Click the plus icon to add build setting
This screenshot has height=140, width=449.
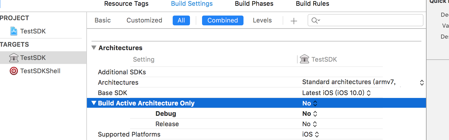tap(294, 21)
